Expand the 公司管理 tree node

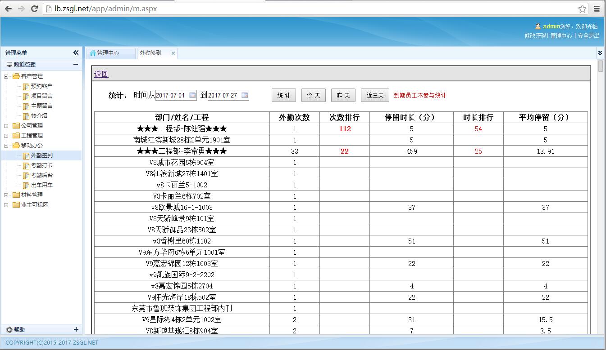tap(6, 126)
